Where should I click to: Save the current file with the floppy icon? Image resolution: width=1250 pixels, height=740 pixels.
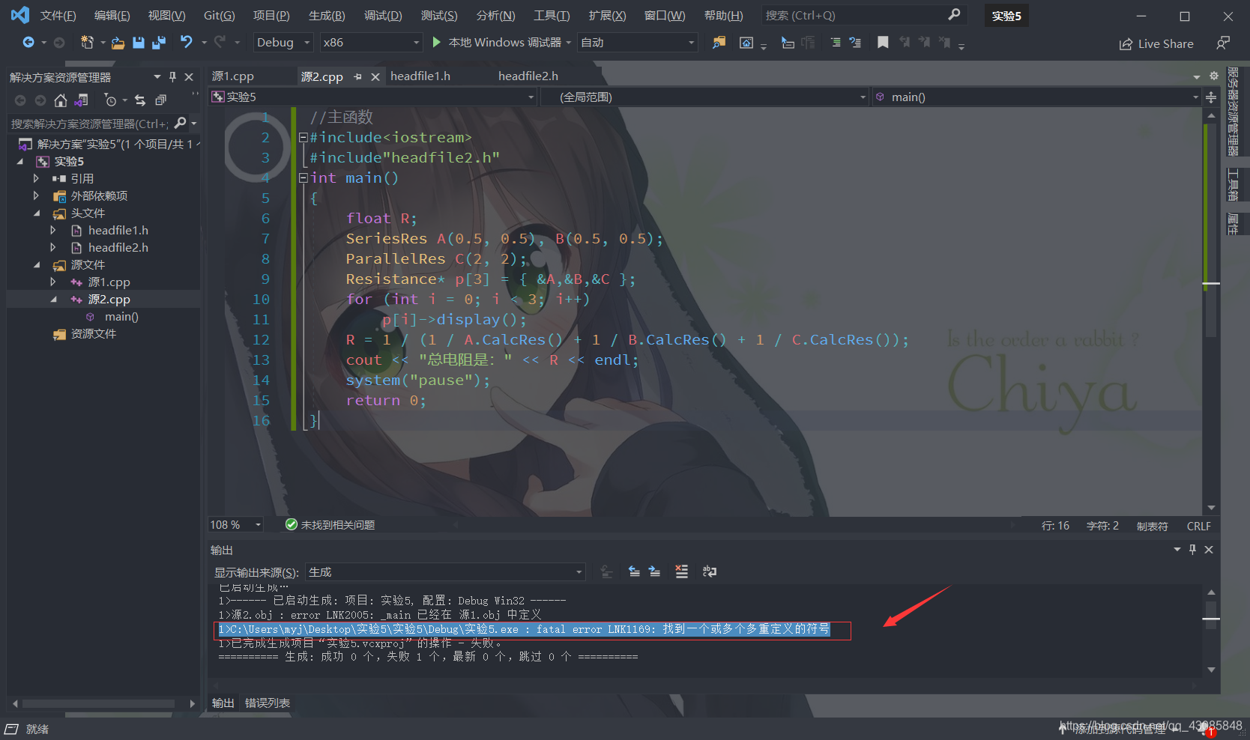click(x=139, y=43)
